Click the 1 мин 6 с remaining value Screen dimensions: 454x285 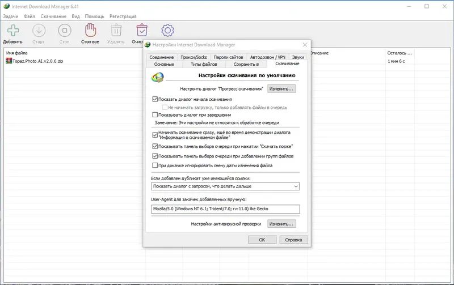[396, 61]
